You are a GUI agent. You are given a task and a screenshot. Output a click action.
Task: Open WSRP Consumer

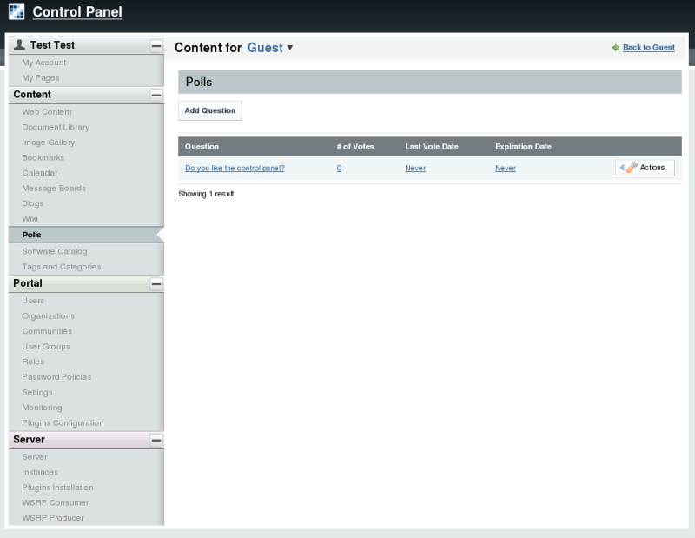point(56,502)
